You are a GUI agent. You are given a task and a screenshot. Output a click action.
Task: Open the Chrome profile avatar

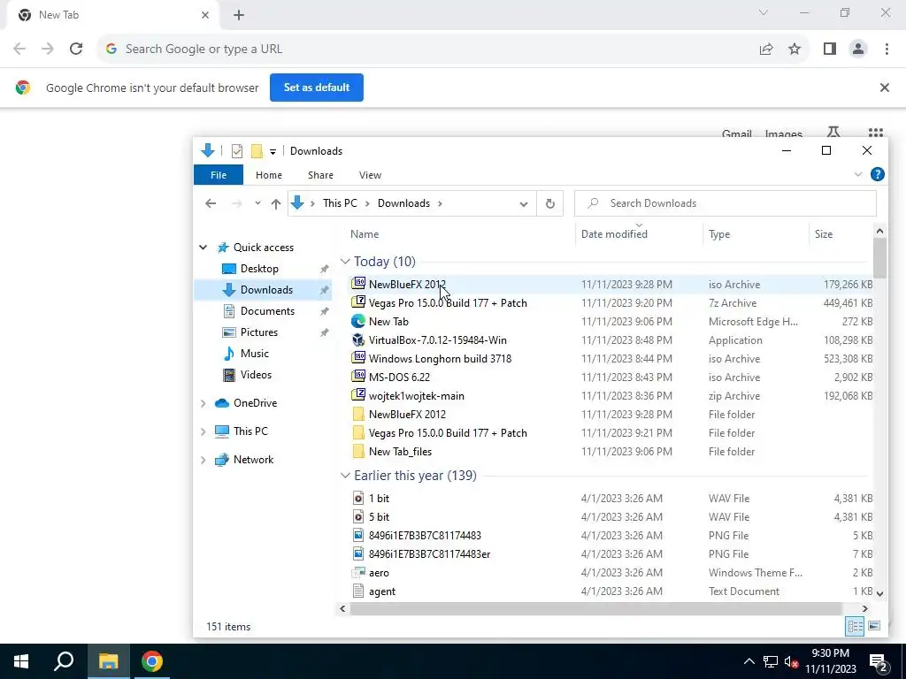pos(858,50)
